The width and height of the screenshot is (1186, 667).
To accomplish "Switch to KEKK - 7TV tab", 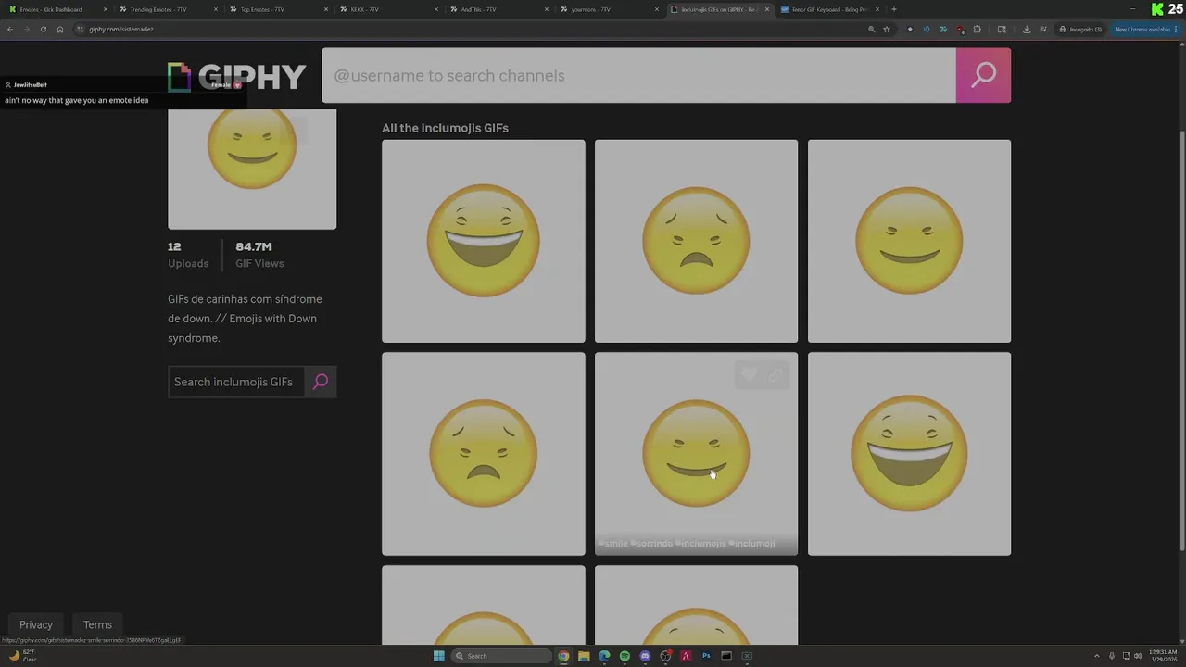I will tap(388, 9).
